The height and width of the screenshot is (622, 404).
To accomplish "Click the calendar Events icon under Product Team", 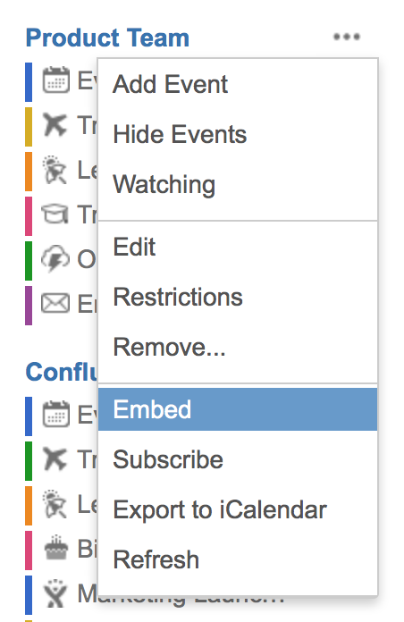I will coord(56,80).
